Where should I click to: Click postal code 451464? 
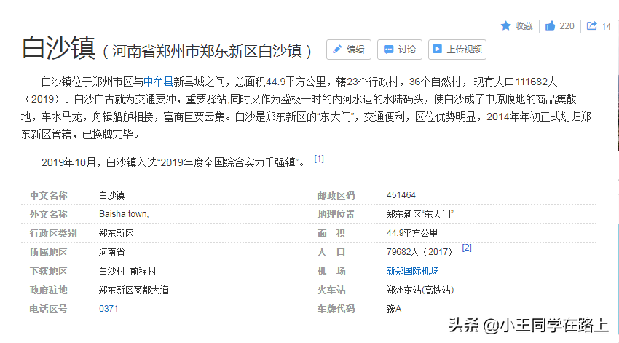pyautogui.click(x=401, y=195)
